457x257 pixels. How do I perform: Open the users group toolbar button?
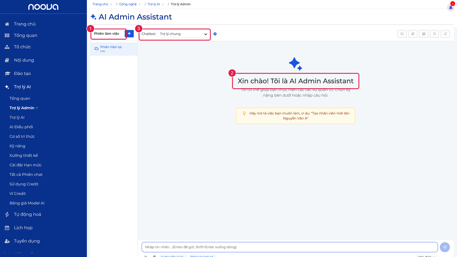(424, 34)
